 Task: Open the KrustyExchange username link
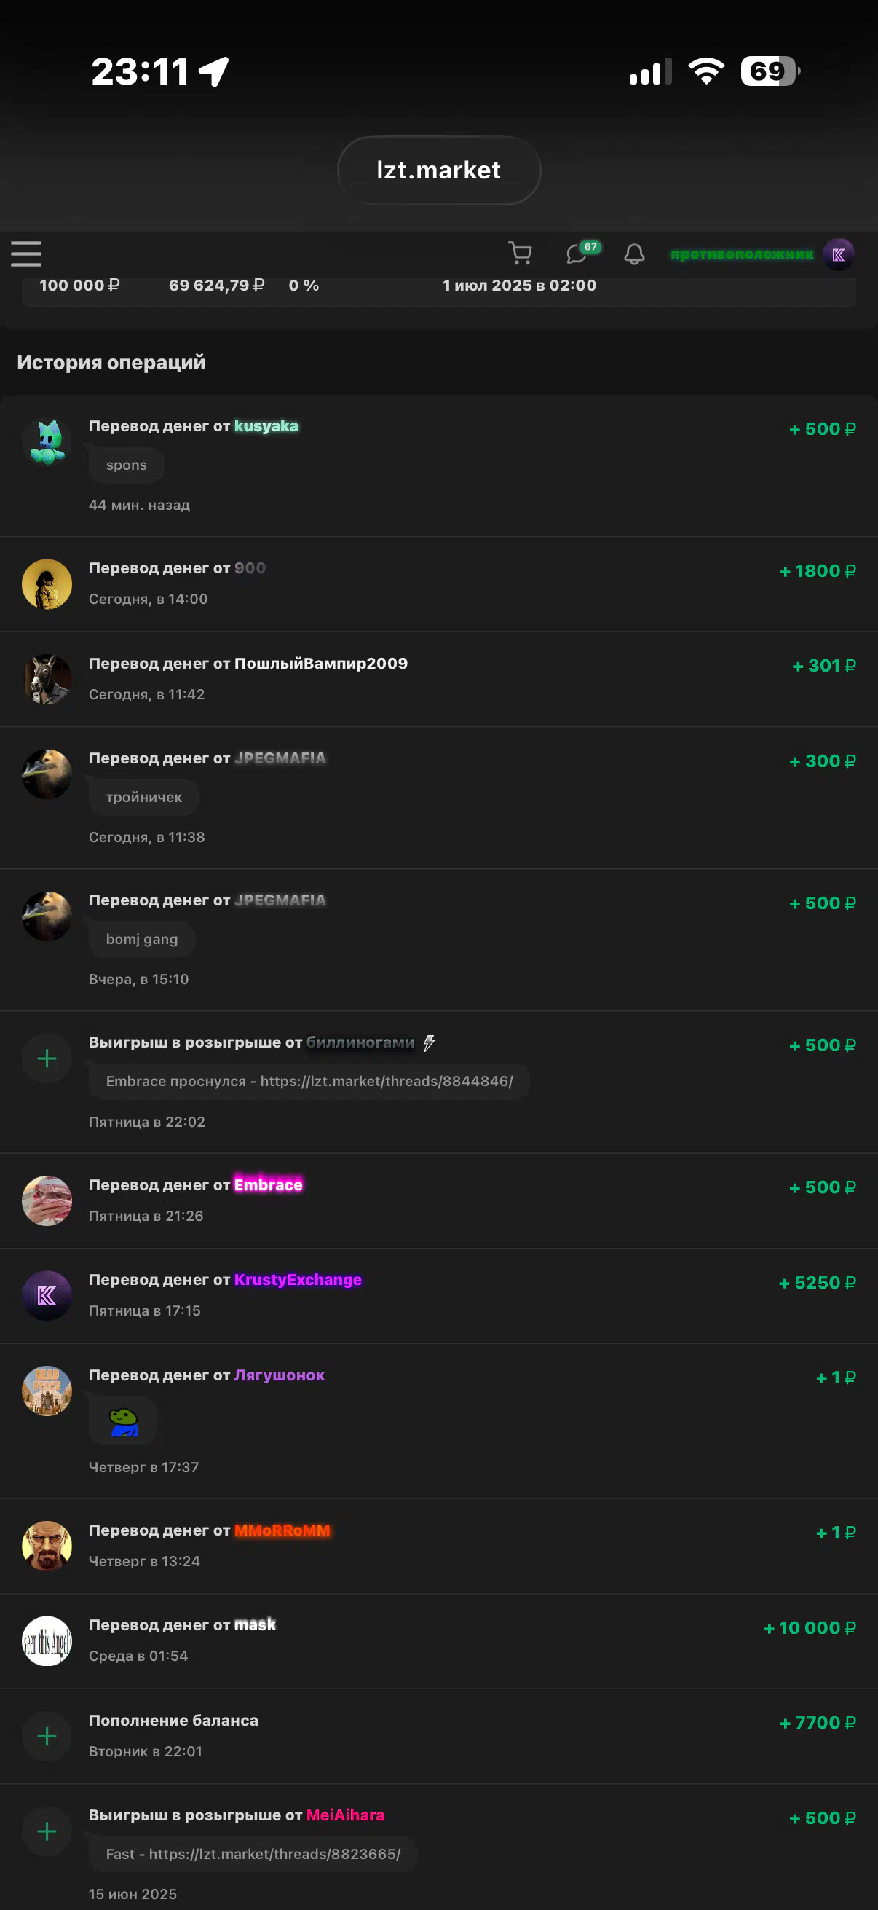(x=298, y=1280)
